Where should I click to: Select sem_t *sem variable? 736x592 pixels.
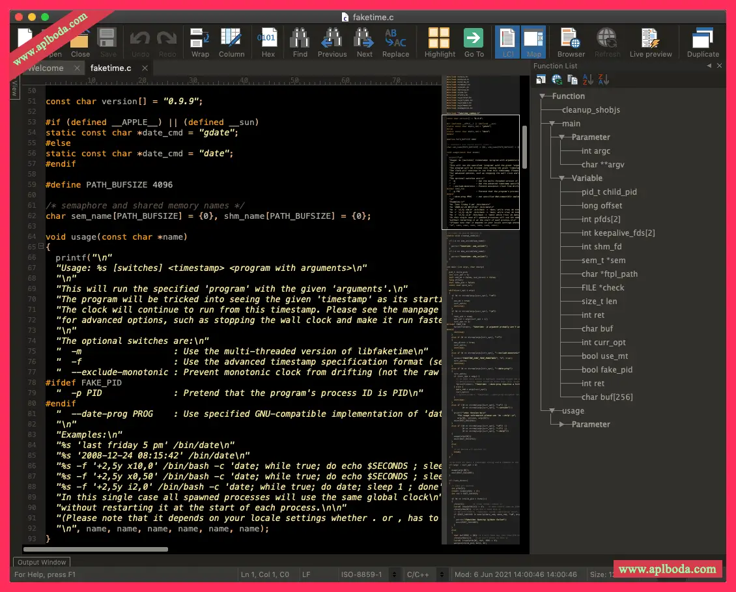coord(603,260)
